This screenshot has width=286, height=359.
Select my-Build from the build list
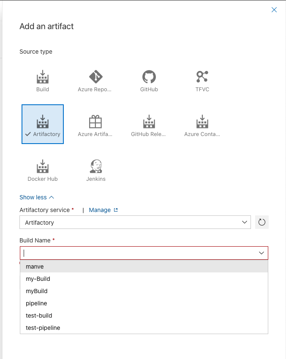[x=144, y=279]
